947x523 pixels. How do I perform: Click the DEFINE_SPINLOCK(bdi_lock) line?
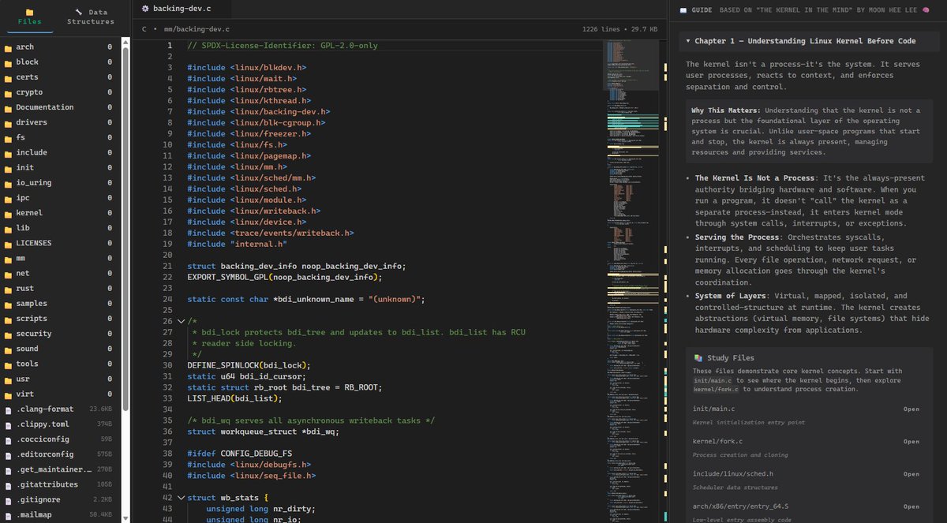[x=249, y=365]
